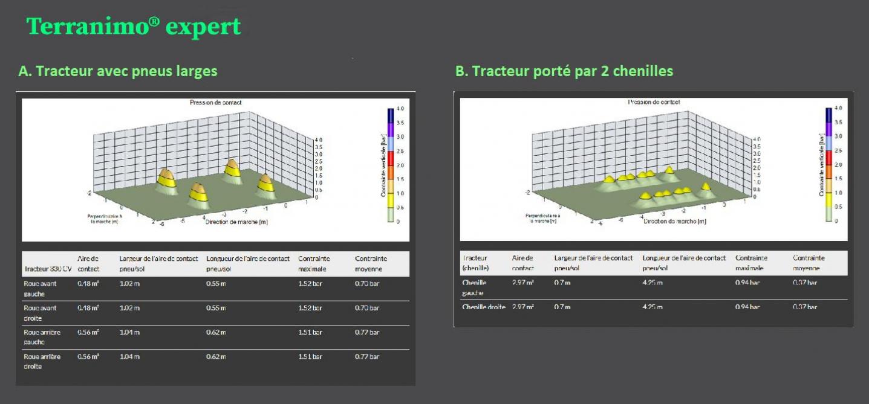
Task: Click the 2.97 m² area for Chenille gauche
Action: [x=523, y=283]
